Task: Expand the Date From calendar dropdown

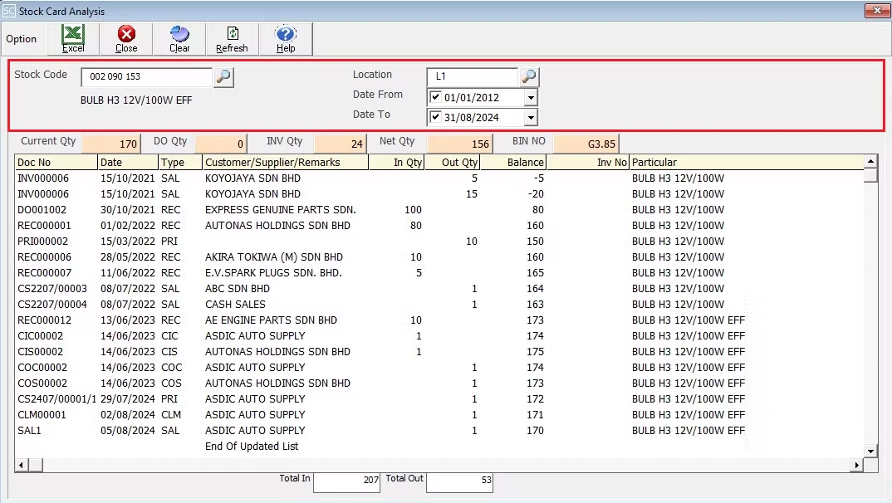Action: [x=531, y=98]
